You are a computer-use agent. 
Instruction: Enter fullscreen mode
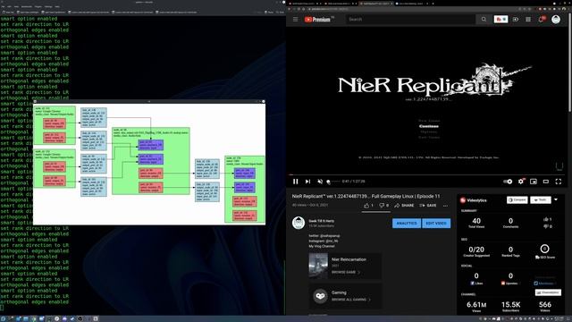click(x=558, y=182)
